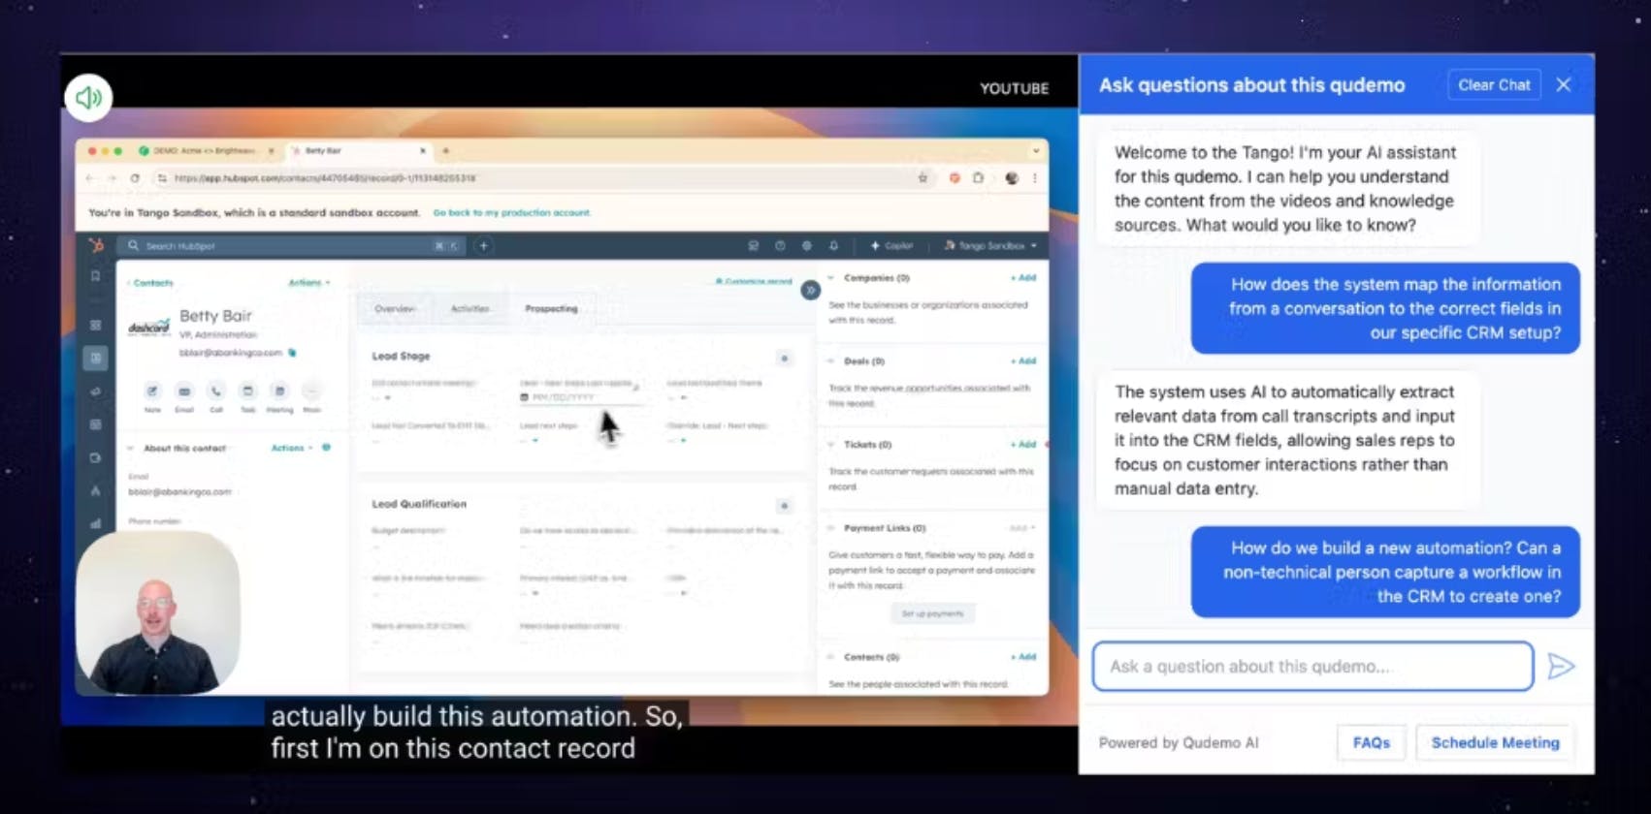Open the HubSpot help icon
Image resolution: width=1651 pixels, height=814 pixels.
[x=780, y=246]
